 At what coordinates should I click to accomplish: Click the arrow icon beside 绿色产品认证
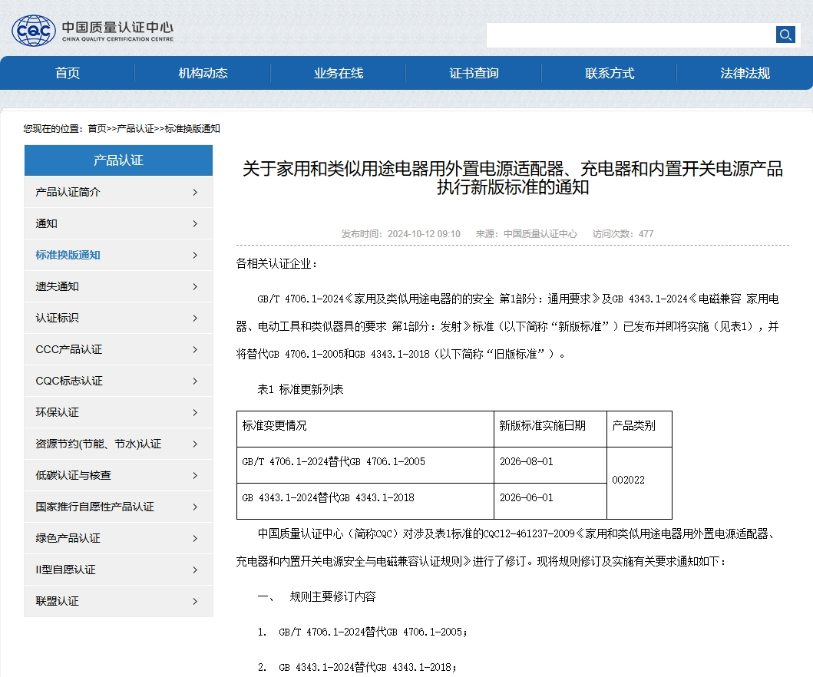pyautogui.click(x=195, y=539)
